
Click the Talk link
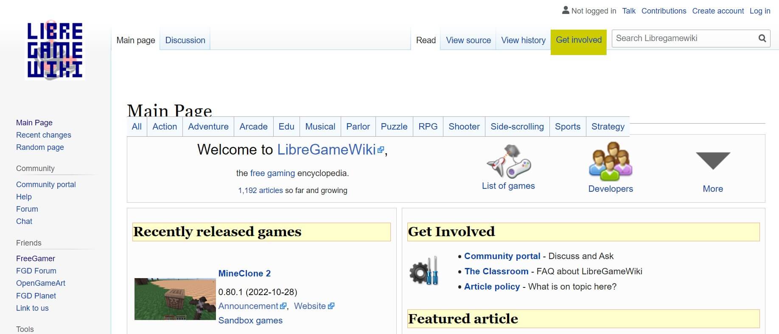[629, 11]
